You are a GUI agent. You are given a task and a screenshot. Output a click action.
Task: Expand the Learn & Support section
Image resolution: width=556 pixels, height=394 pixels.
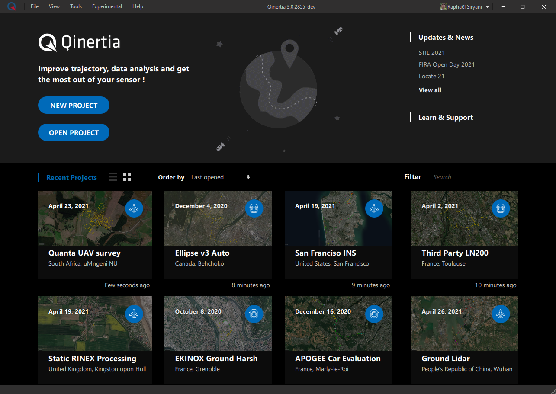(445, 118)
